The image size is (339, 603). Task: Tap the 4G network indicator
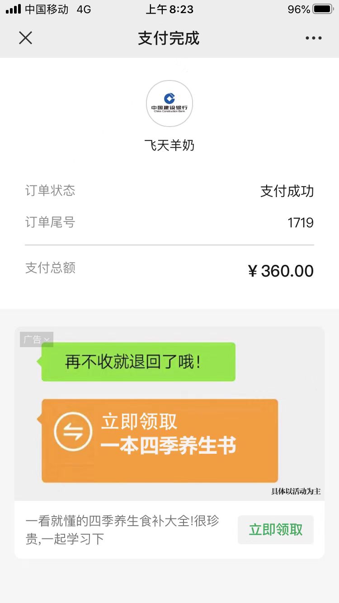[x=84, y=9]
